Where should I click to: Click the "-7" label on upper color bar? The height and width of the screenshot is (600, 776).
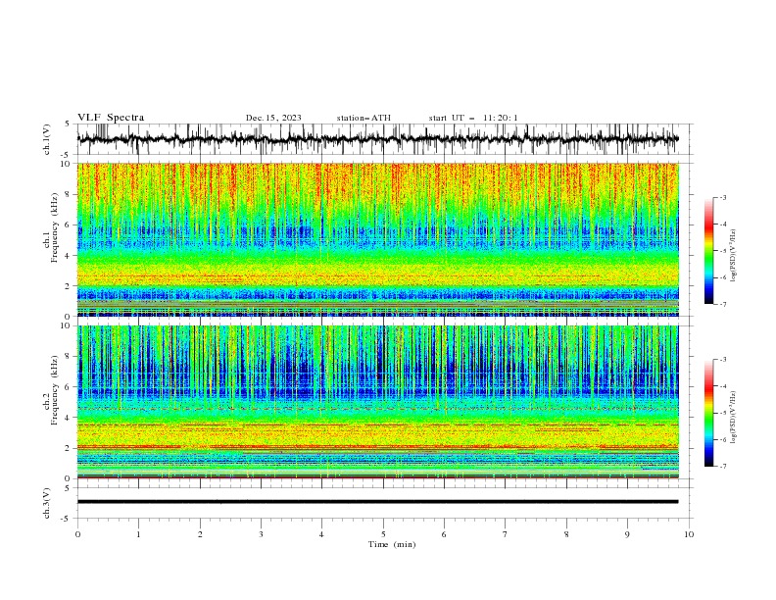click(722, 304)
